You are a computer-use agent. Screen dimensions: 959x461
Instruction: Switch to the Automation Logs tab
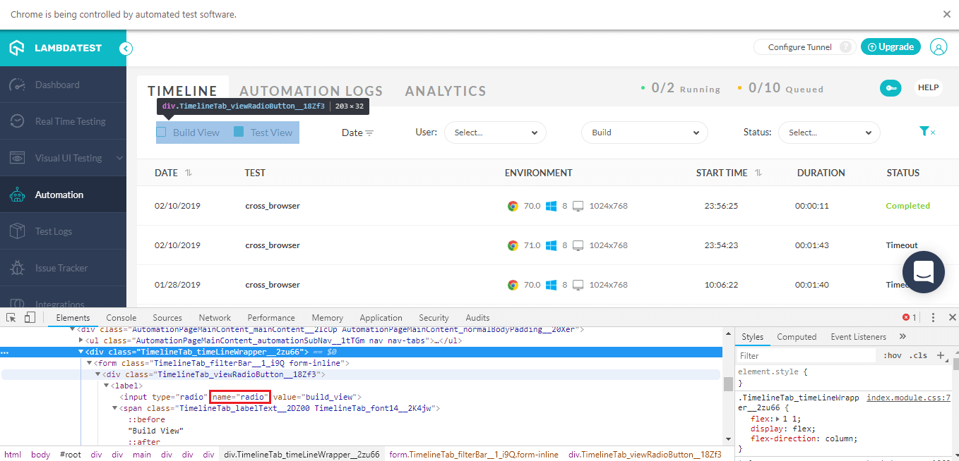tap(311, 90)
